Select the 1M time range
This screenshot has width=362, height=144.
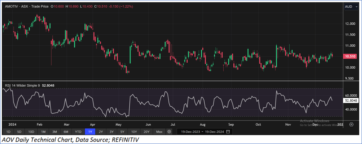[x=43, y=132]
